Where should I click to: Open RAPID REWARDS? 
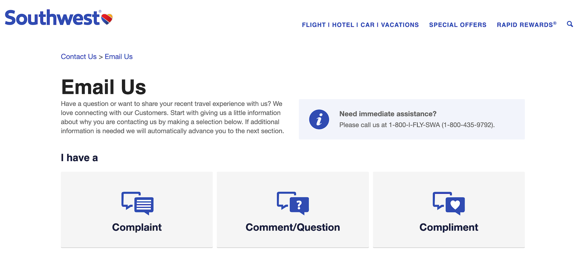[526, 25]
